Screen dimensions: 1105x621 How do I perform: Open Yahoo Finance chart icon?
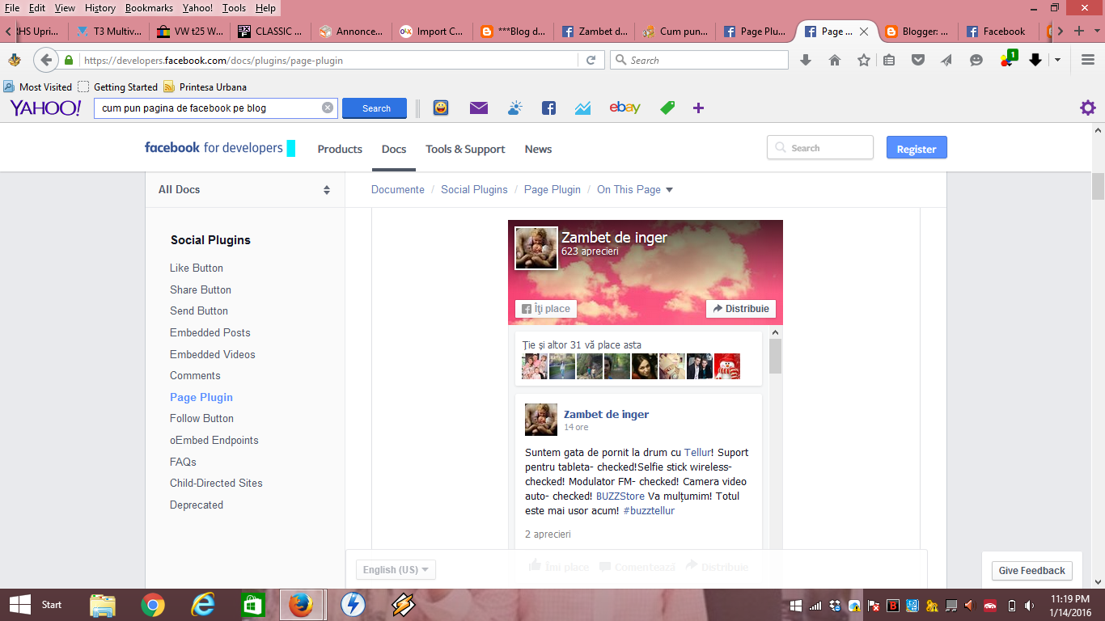coord(583,108)
